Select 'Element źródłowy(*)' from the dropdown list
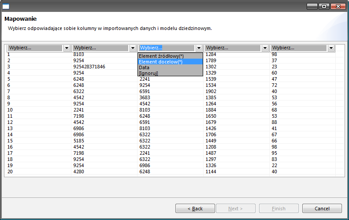Viewport: 349px width, 220px height. pos(170,56)
